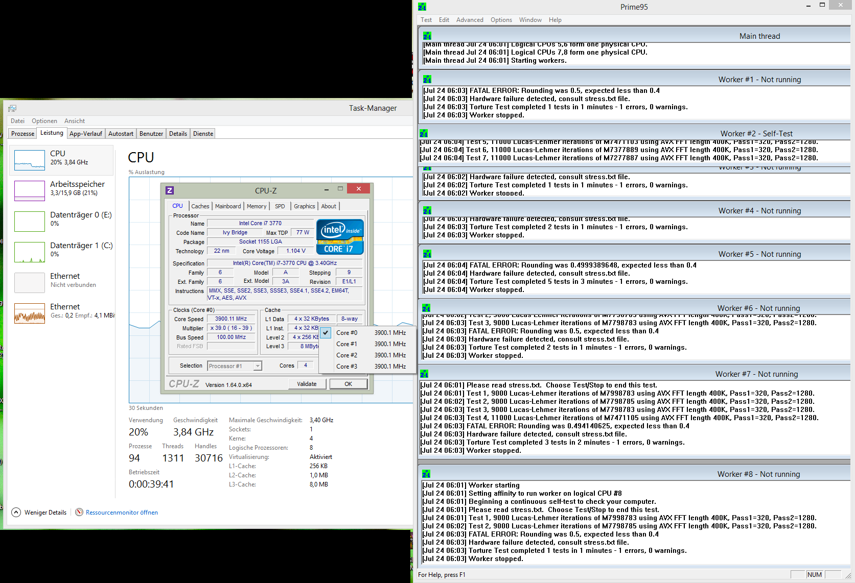
Task: Open the Ansicht menu in Task-Manager
Action: [x=75, y=121]
